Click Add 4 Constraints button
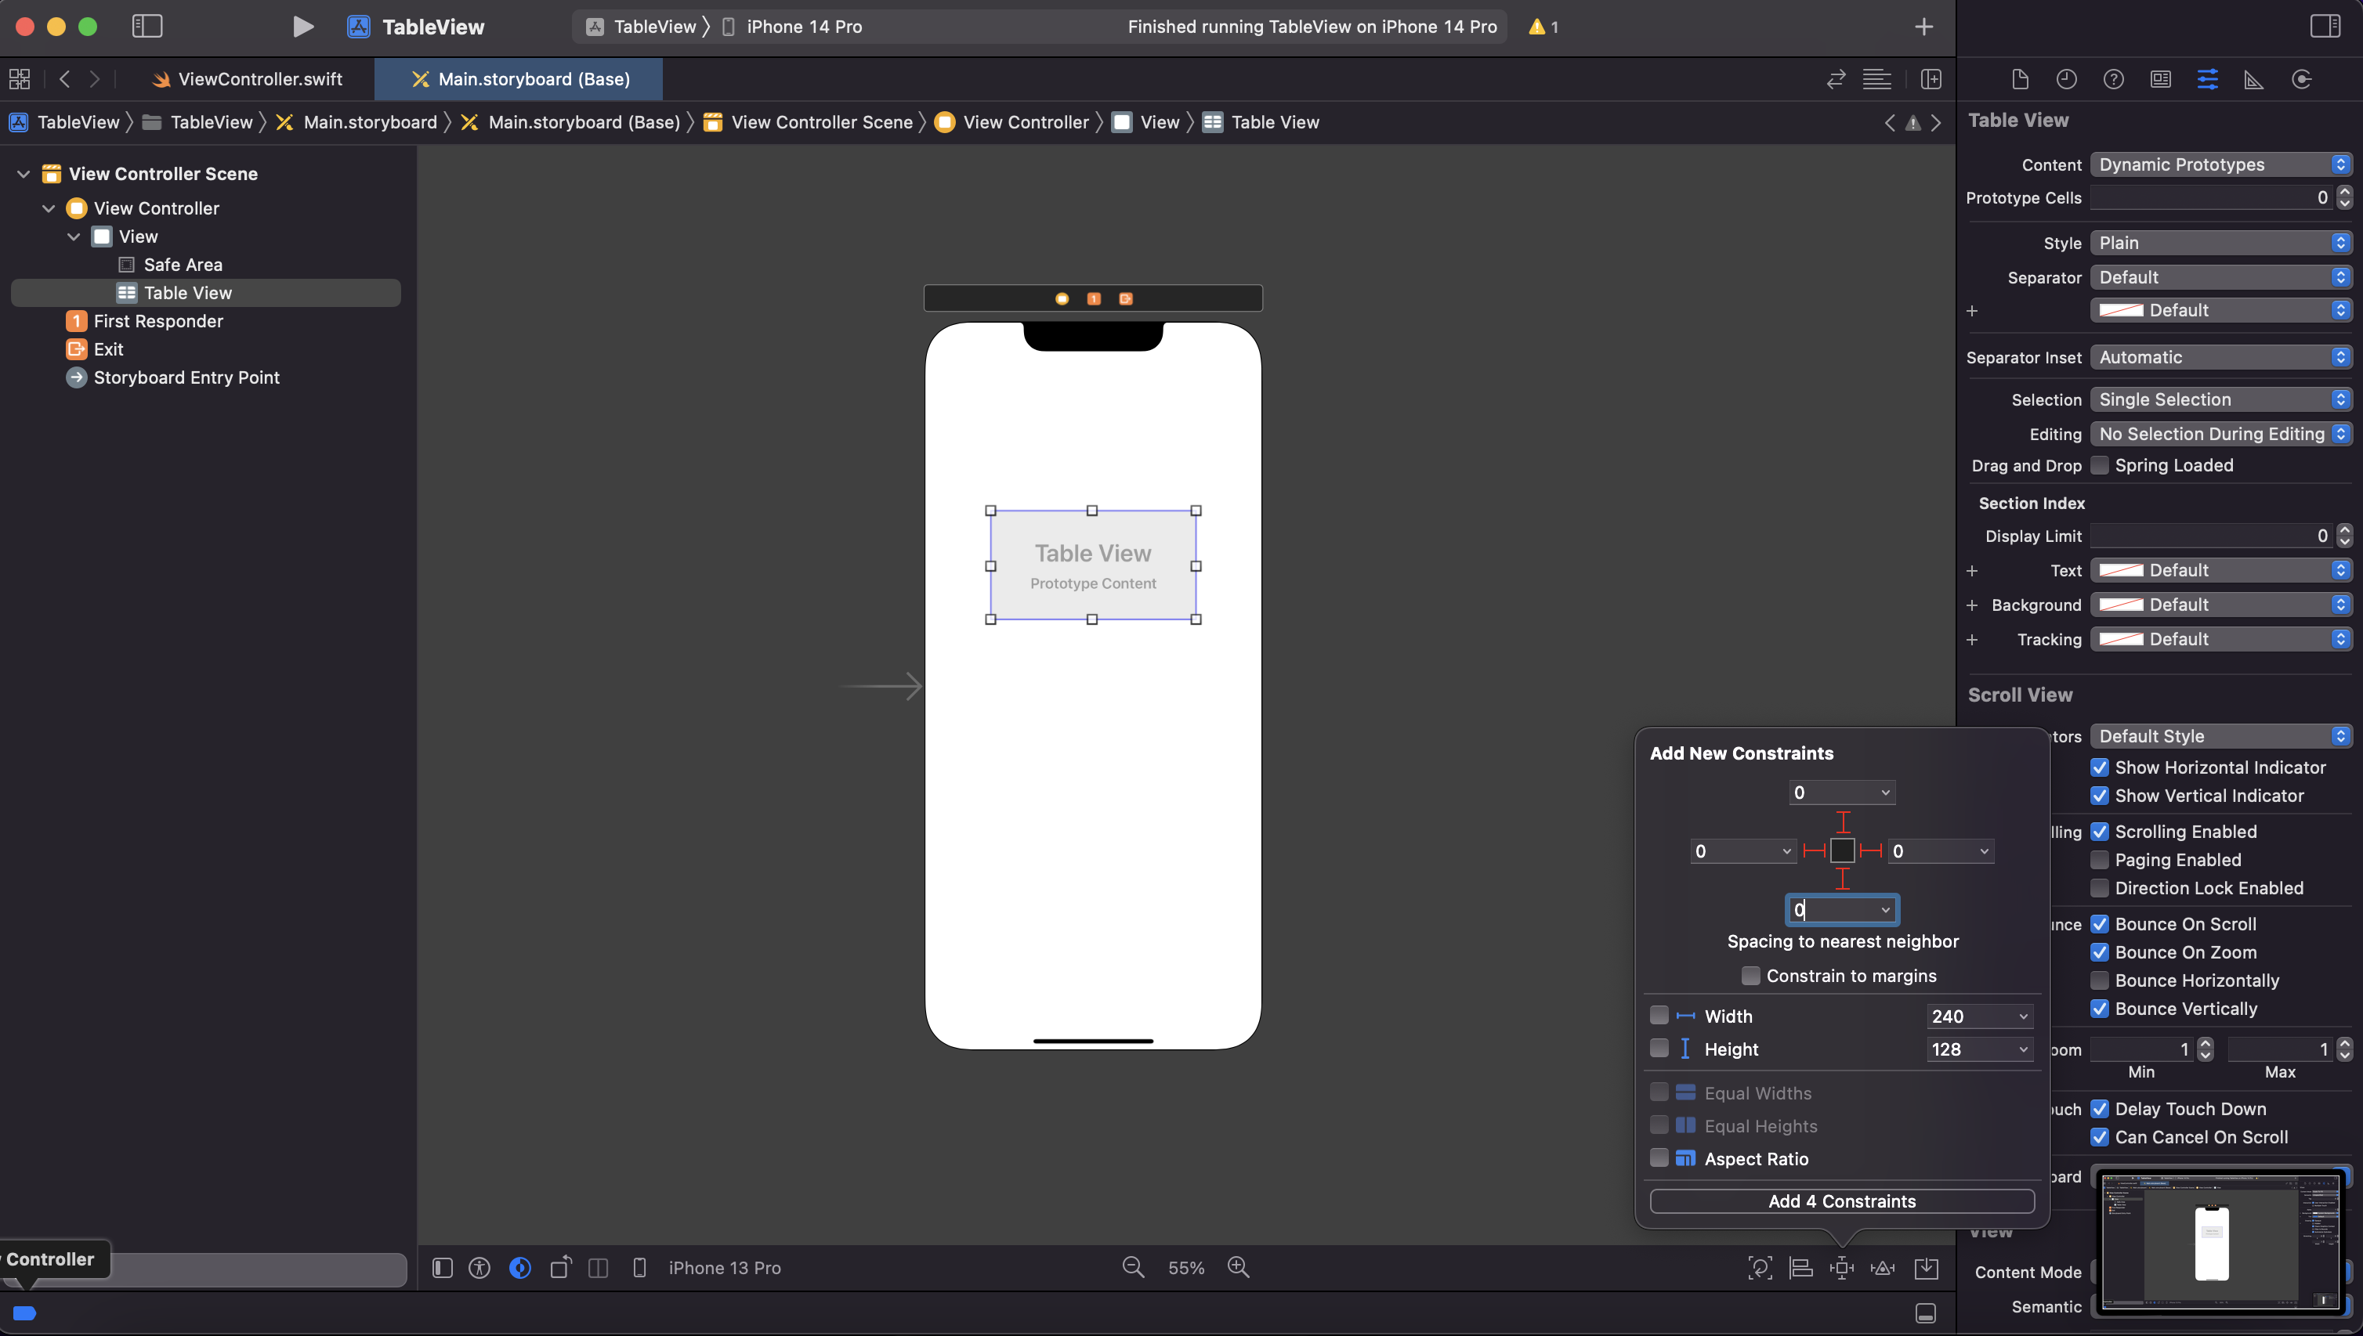The width and height of the screenshot is (2363, 1336). pos(1841,1201)
